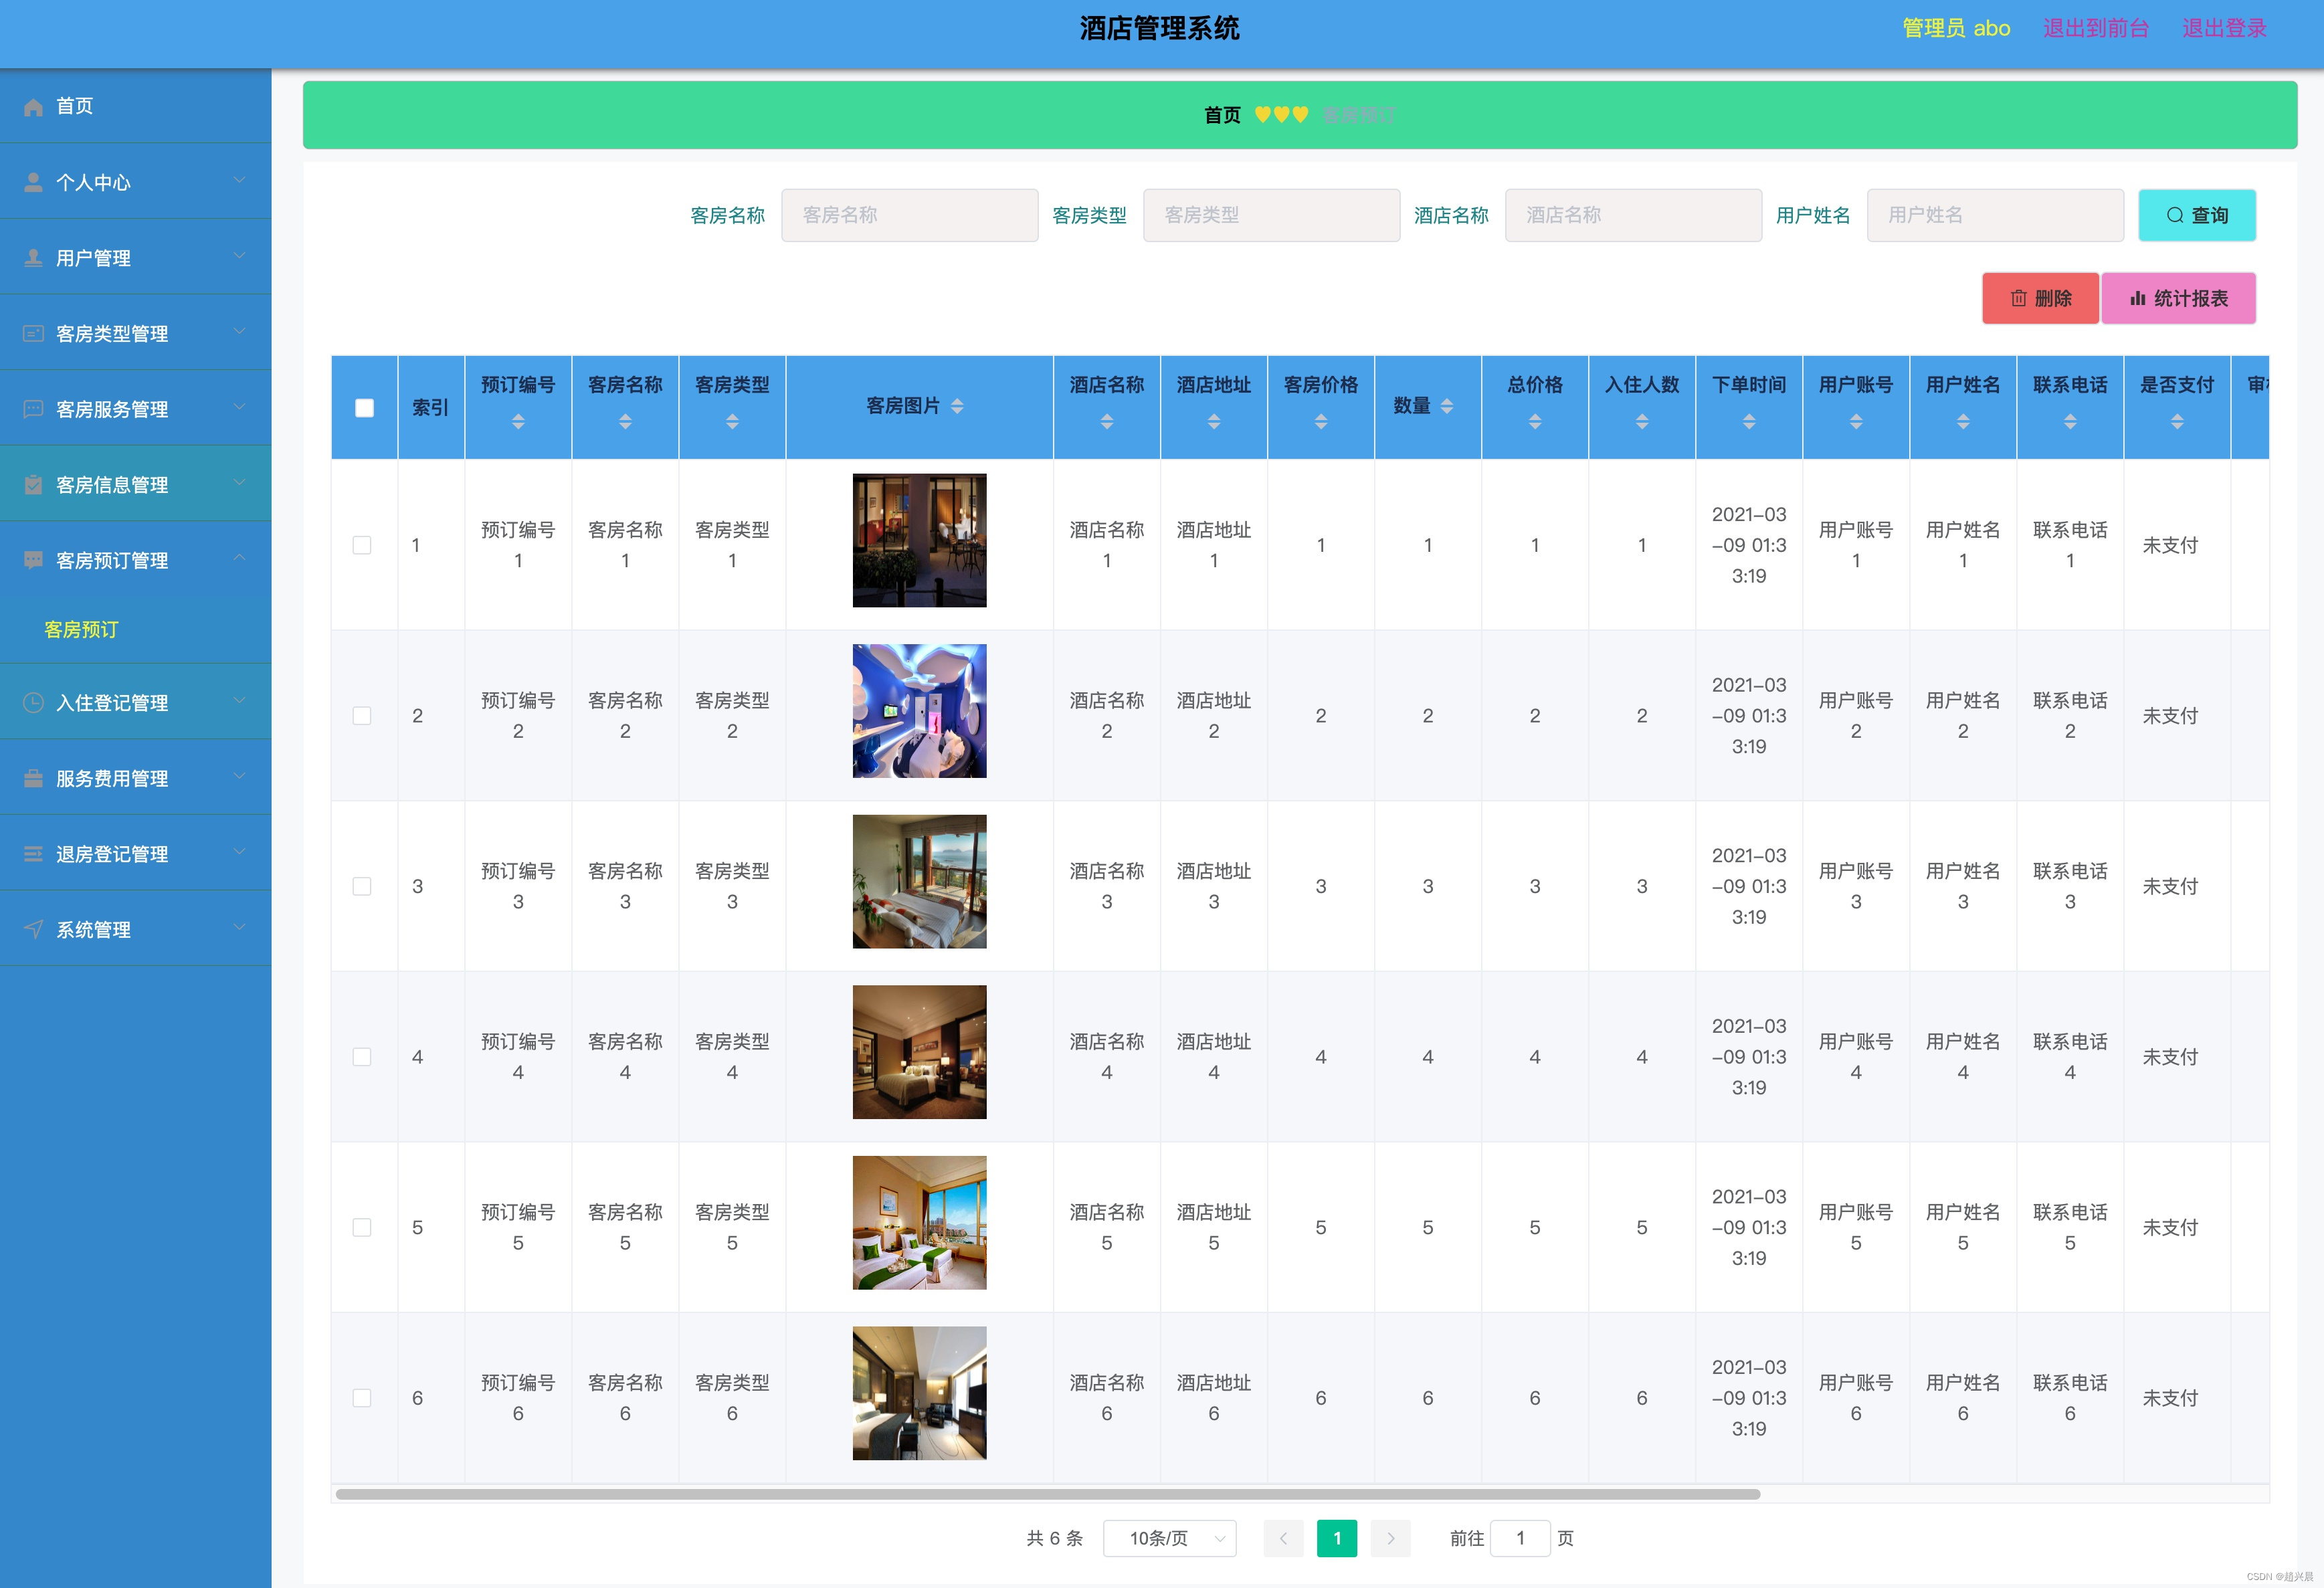Sort by 酒店名称 using its sort arrows

tap(1107, 422)
